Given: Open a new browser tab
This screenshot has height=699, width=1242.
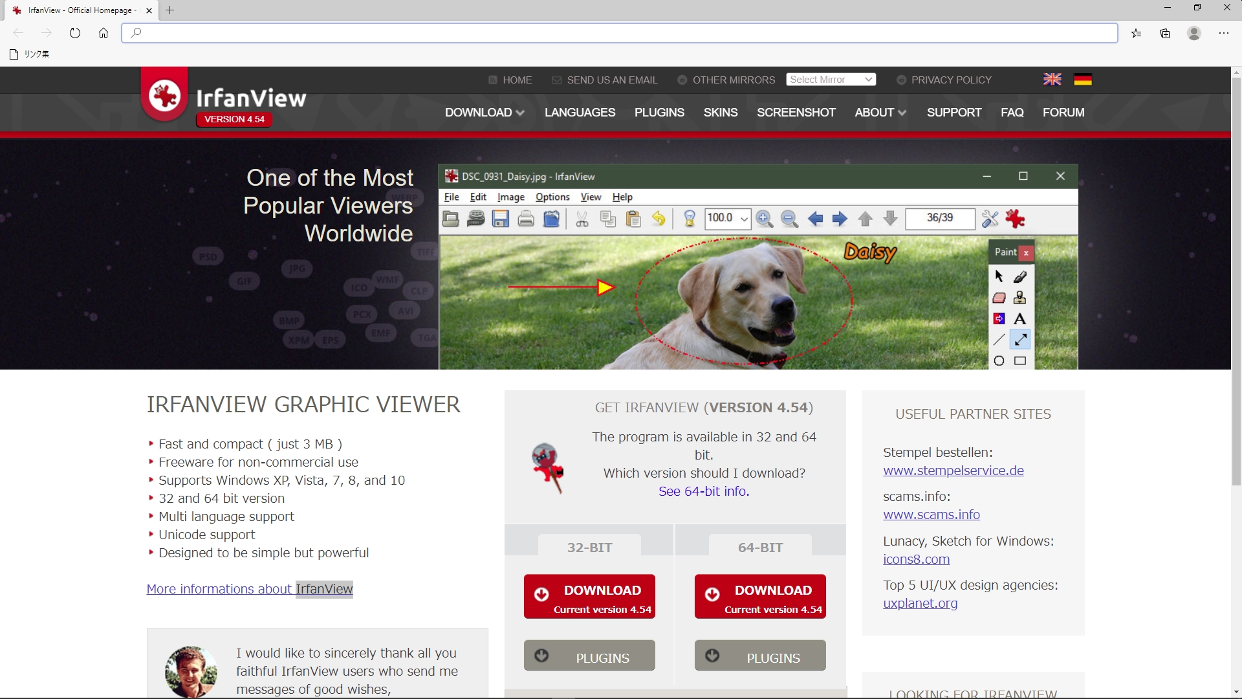Looking at the screenshot, I should [x=169, y=10].
